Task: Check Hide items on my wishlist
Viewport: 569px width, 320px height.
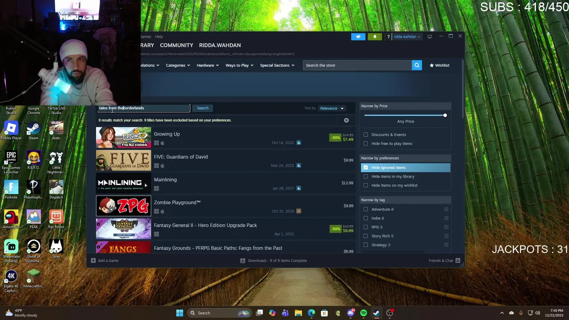Action: [366, 185]
